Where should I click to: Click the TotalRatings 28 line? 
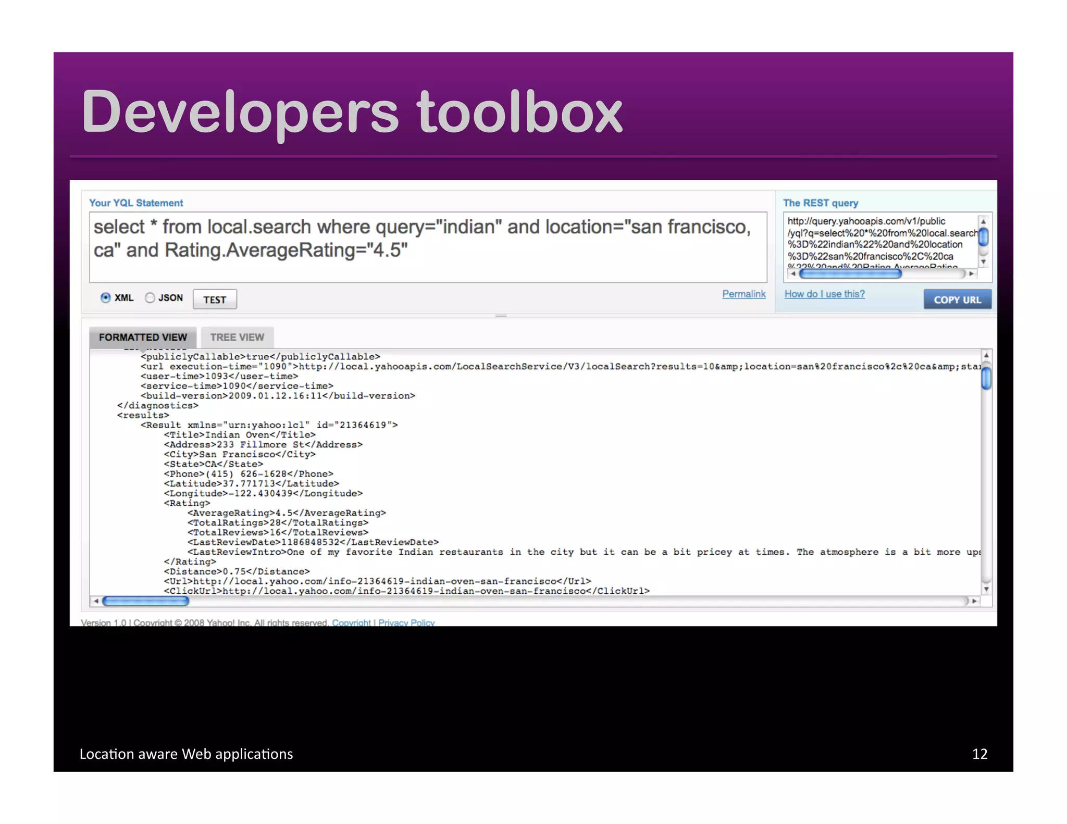pos(278,523)
